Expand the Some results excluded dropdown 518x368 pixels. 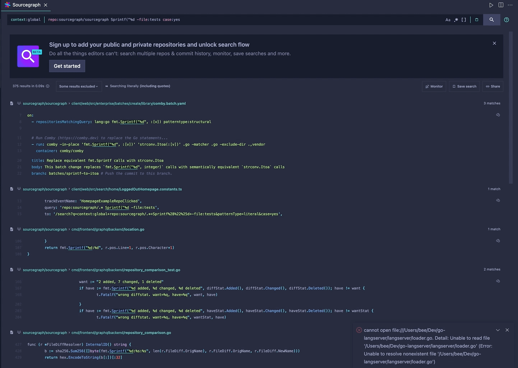pyautogui.click(x=79, y=86)
